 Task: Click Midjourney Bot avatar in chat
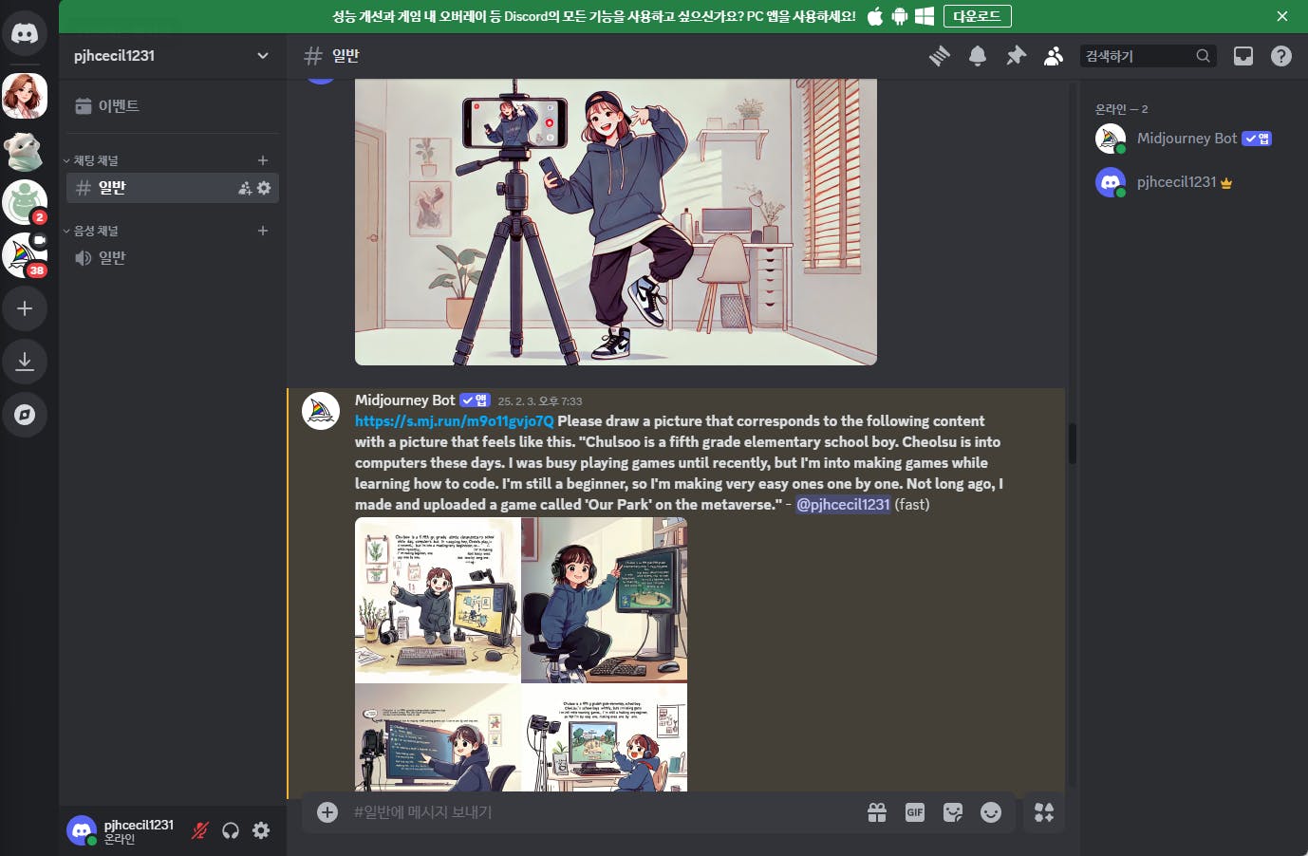(x=321, y=411)
